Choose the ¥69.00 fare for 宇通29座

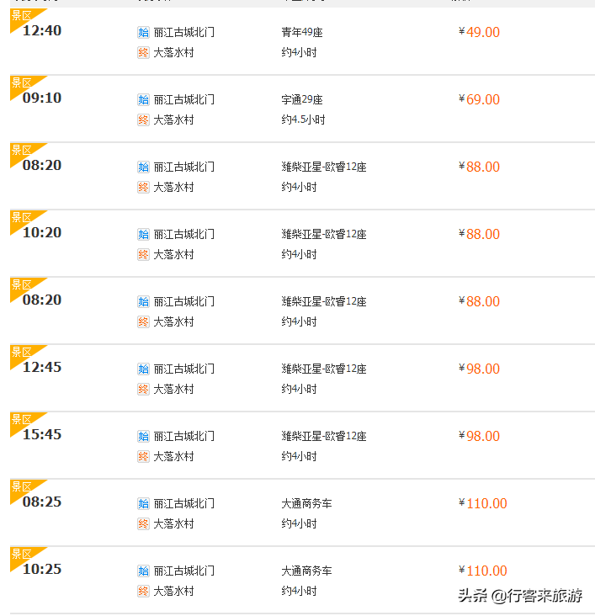pyautogui.click(x=479, y=99)
